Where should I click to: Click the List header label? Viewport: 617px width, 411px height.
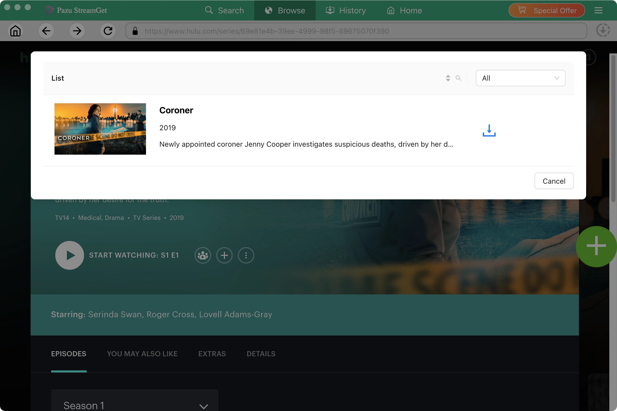(x=58, y=78)
